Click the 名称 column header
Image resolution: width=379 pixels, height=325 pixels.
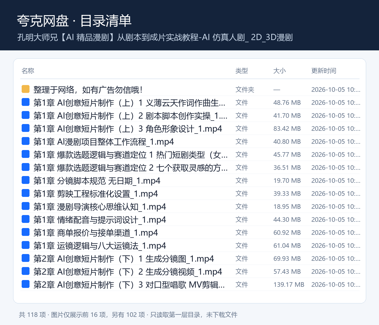click(28, 71)
